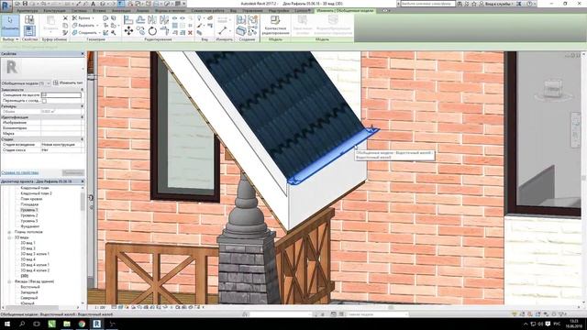The height and width of the screenshot is (330, 587).
Task: Open the Архитектура ribbon tab
Action: click(x=28, y=11)
